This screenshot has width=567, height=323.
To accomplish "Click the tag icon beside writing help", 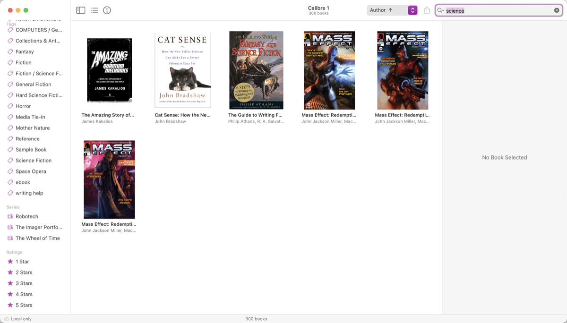I will click(x=10, y=193).
